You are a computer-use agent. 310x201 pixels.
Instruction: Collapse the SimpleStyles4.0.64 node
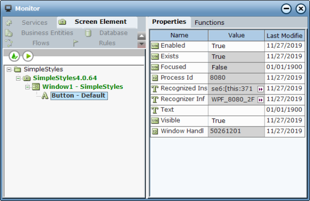18,78
